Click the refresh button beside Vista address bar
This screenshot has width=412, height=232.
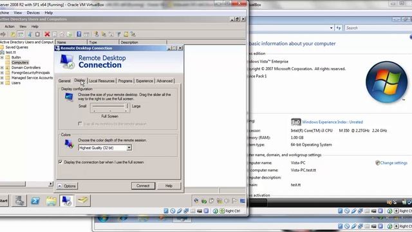(x=339, y=28)
